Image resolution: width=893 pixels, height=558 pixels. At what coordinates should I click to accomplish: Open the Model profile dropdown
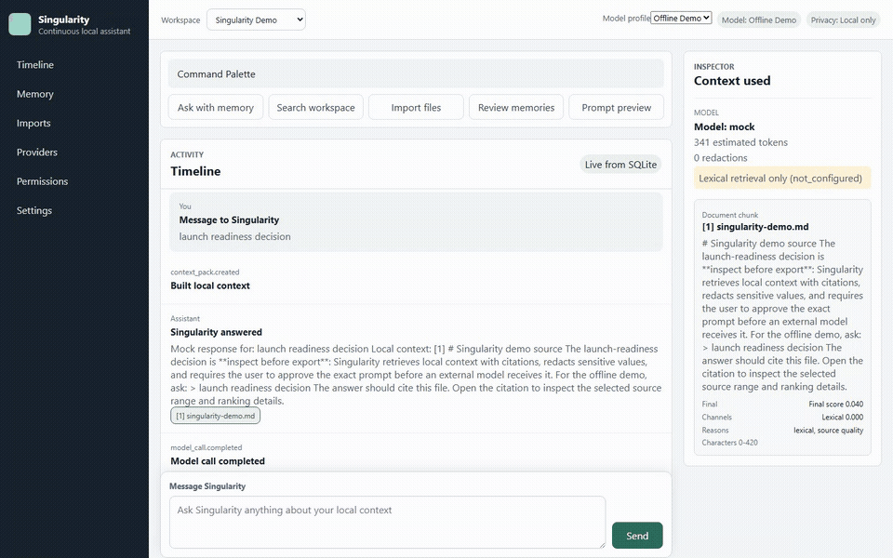(x=681, y=19)
